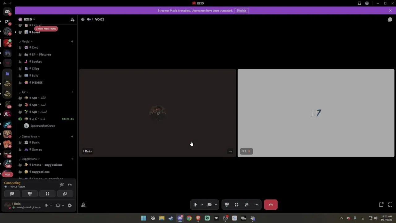Start an activity from voice panel

pyautogui.click(x=47, y=194)
